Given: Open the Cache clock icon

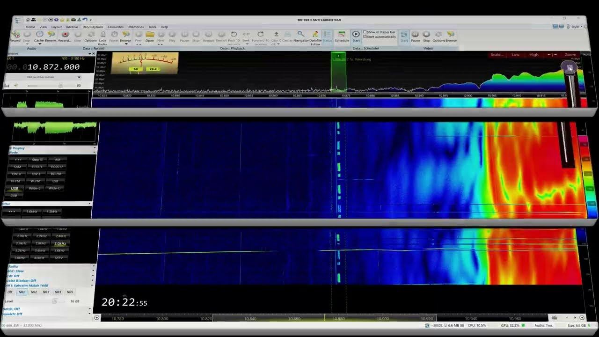Looking at the screenshot, I should [x=40, y=34].
